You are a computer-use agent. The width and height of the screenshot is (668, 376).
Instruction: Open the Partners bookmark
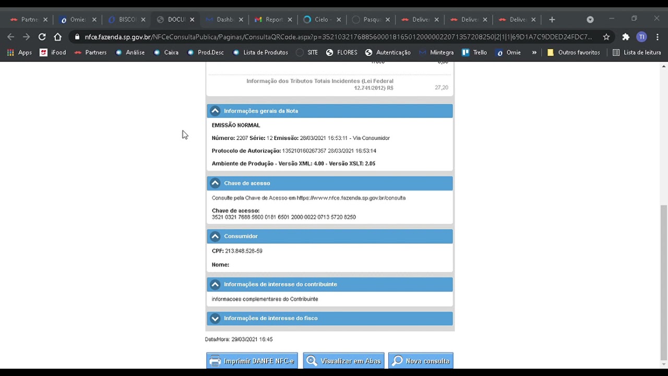tap(90, 52)
